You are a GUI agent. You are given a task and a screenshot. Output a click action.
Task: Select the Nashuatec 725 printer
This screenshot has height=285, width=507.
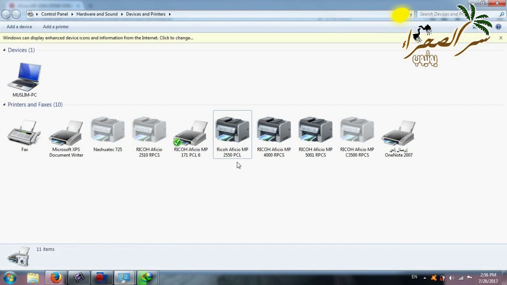tap(108, 131)
